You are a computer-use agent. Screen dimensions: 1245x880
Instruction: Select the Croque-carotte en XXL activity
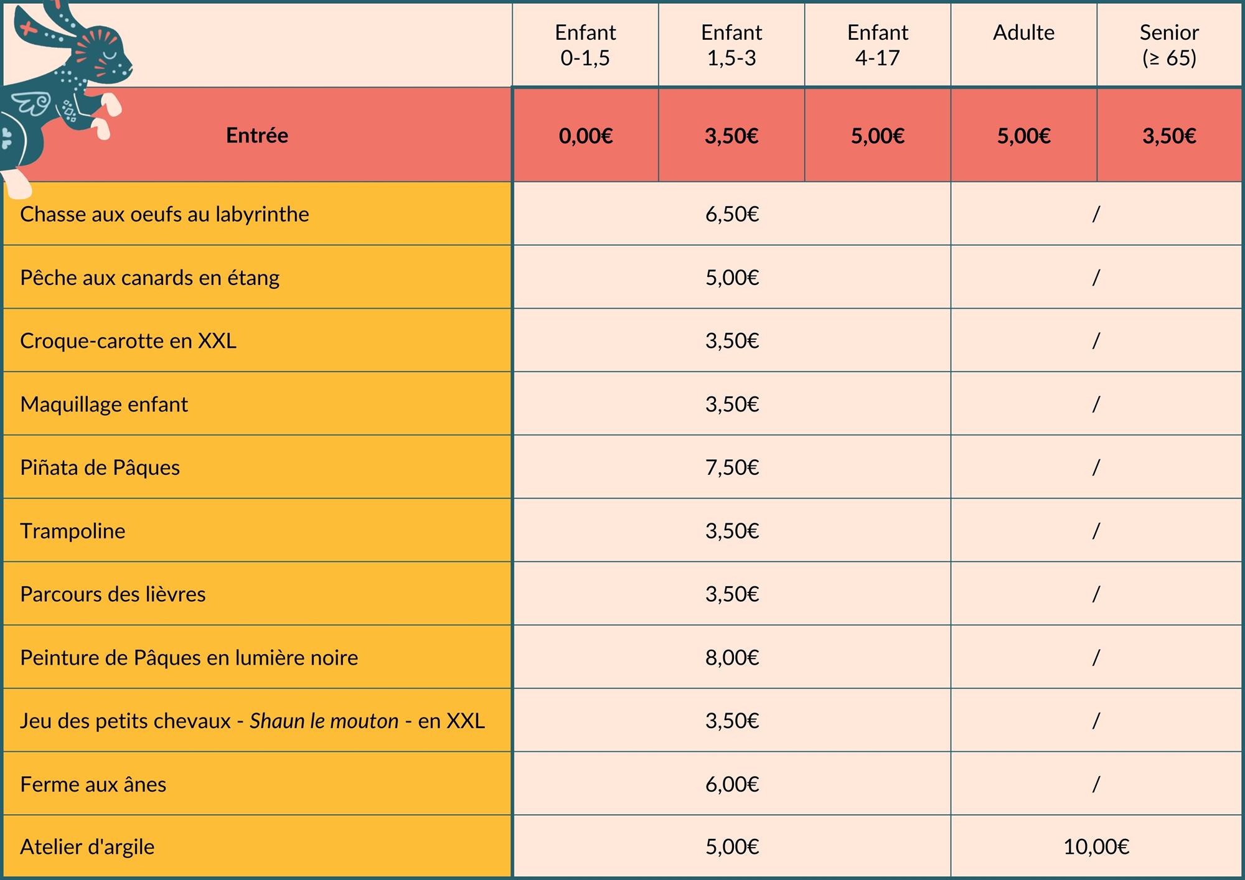point(128,341)
